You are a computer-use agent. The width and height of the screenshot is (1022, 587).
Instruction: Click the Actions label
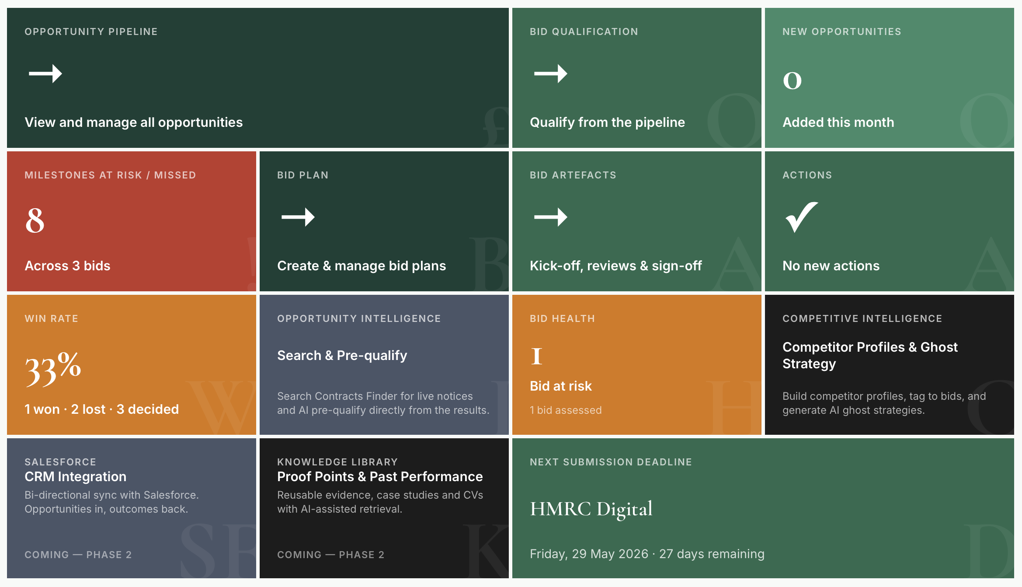[807, 175]
